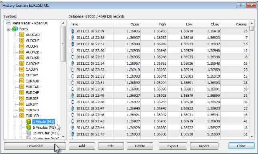Click the MetaTrader - Alpari UK root icon
258x154 pixels.
pos(8,23)
